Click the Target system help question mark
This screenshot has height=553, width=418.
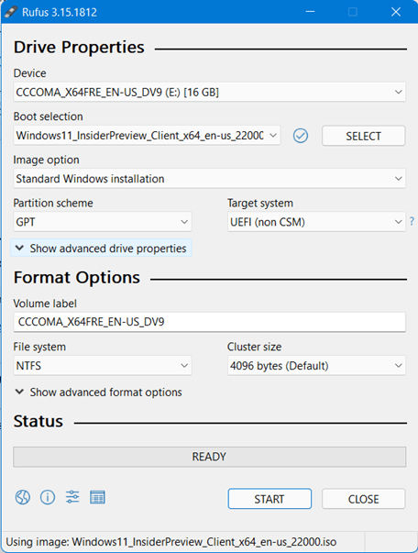[412, 222]
